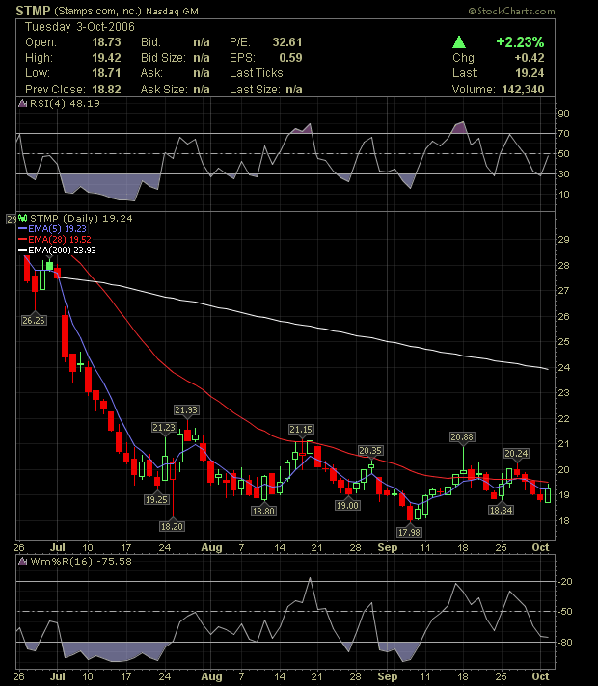Click the 21.15 high price label
This screenshot has width=598, height=686.
(x=301, y=429)
